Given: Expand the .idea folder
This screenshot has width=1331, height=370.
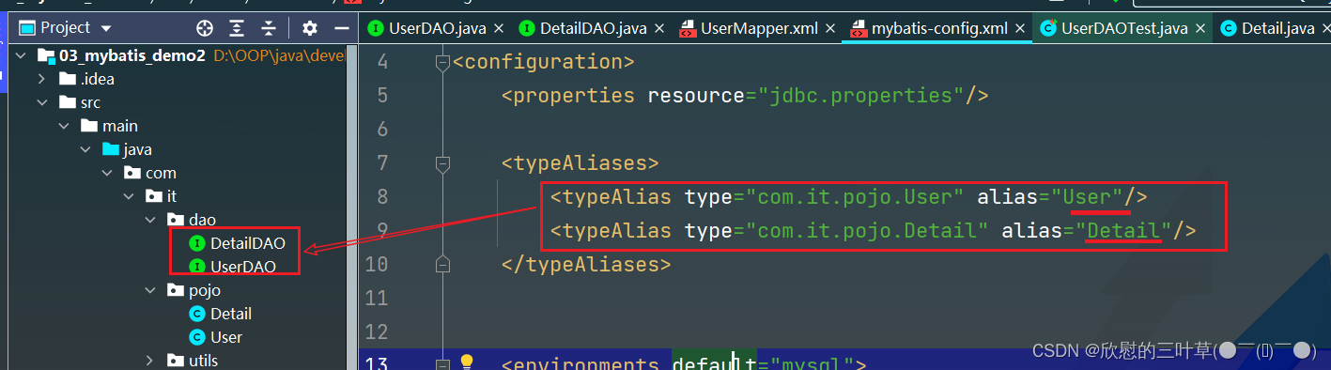Looking at the screenshot, I should (41, 79).
